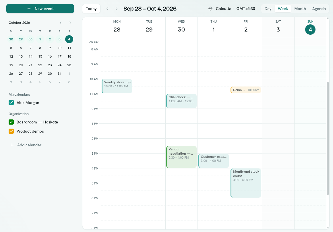Select Tuesday 29 column header

pos(149,27)
